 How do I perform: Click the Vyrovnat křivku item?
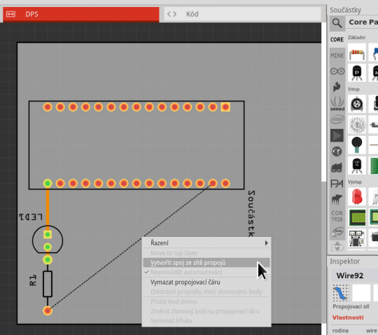coord(206,321)
